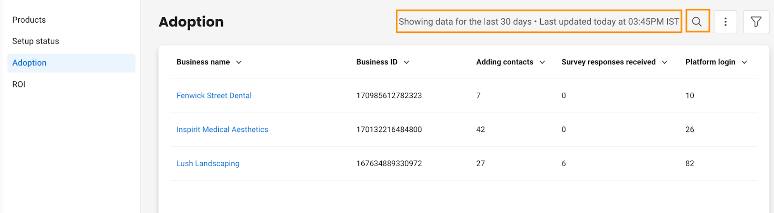774x213 pixels.
Task: Open Setup status in the sidebar
Action: click(x=36, y=41)
